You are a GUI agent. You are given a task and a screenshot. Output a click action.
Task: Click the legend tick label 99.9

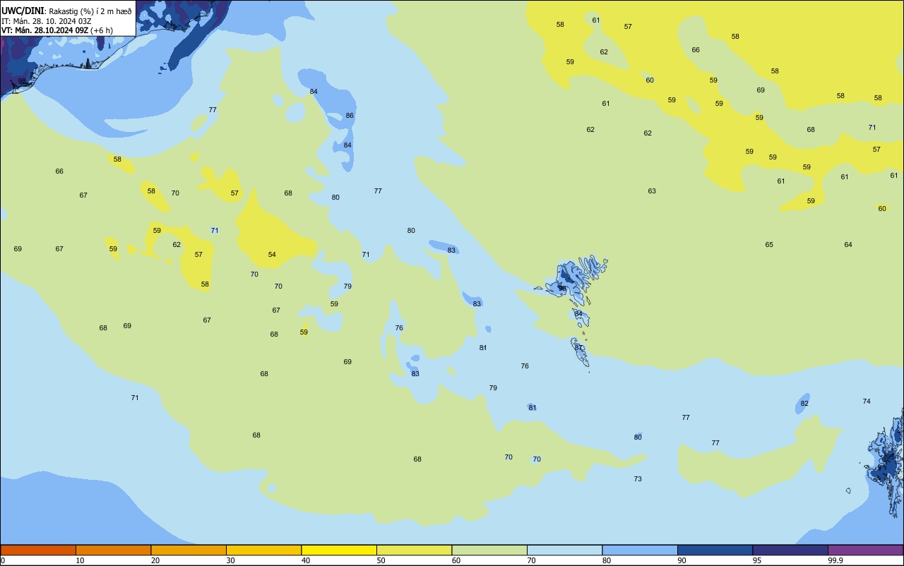836,560
